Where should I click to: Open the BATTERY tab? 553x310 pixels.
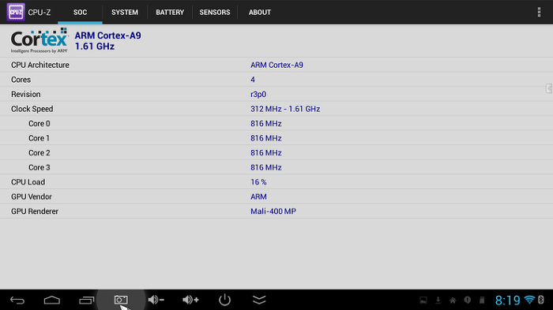point(170,13)
